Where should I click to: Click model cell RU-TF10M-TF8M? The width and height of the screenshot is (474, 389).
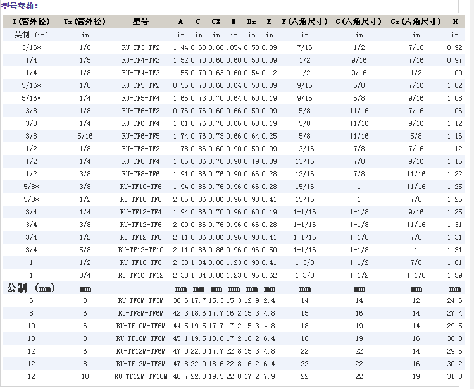[140, 339]
